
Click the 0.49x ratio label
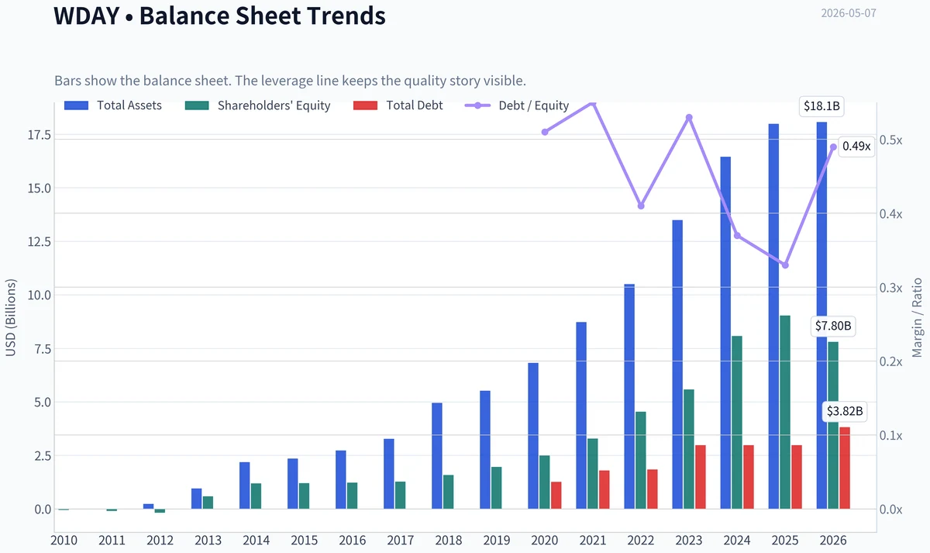coord(856,147)
